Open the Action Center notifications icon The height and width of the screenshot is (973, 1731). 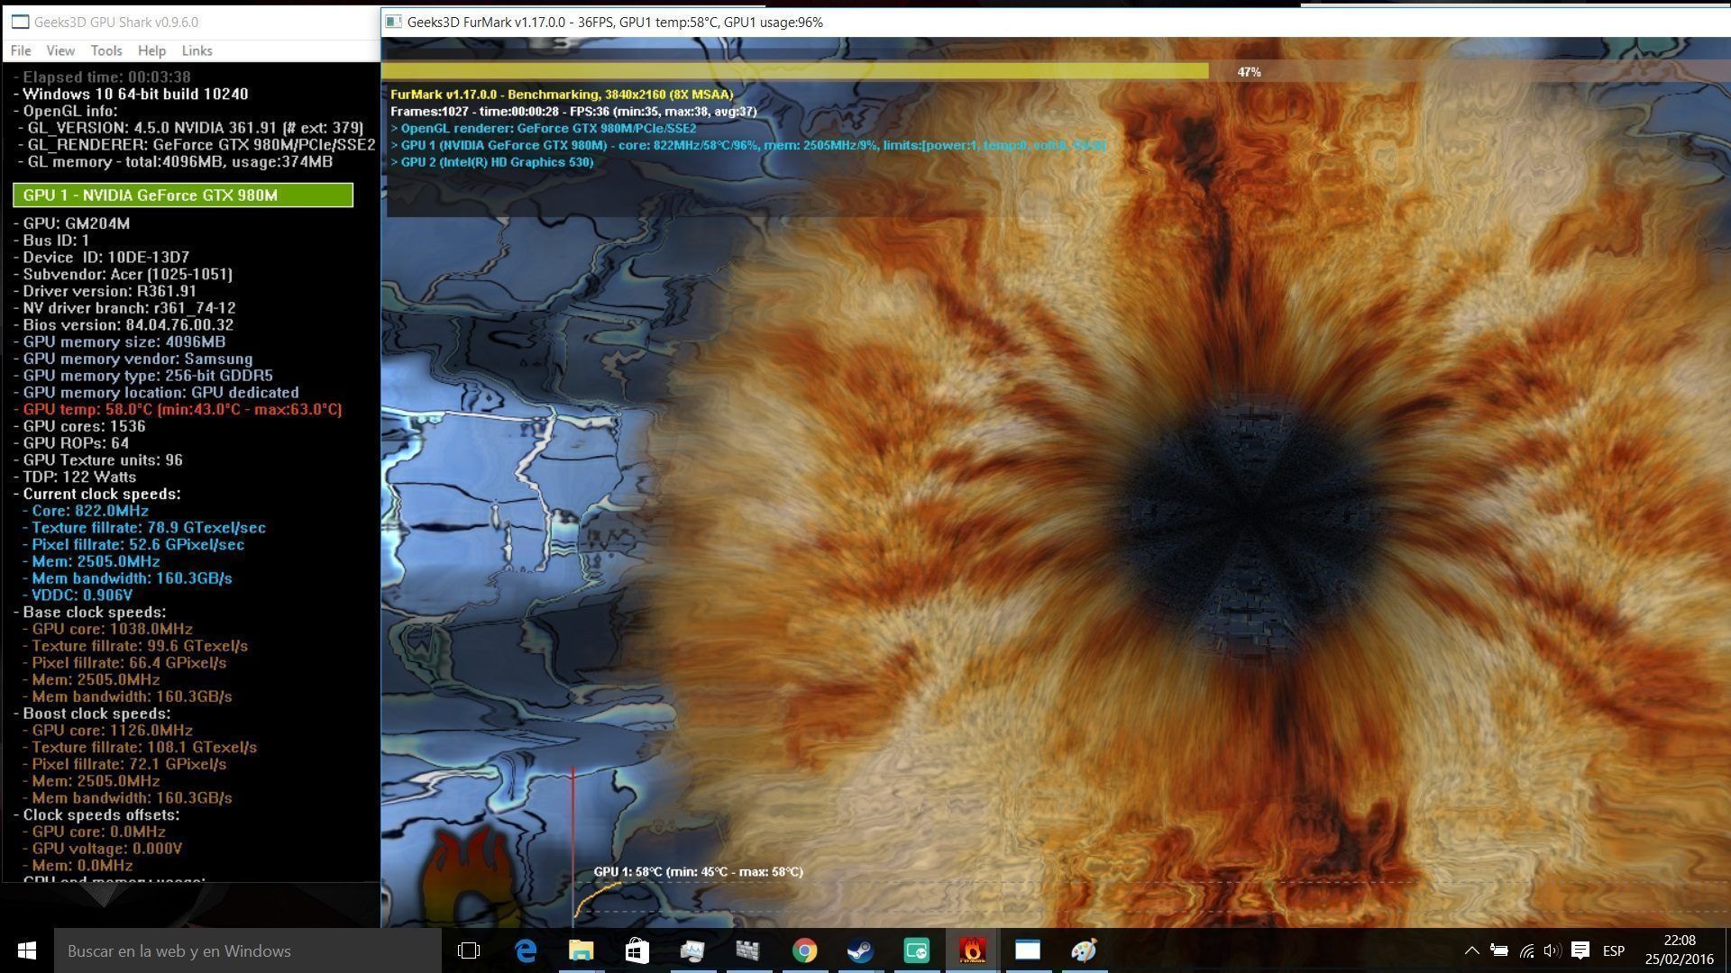click(x=1580, y=950)
